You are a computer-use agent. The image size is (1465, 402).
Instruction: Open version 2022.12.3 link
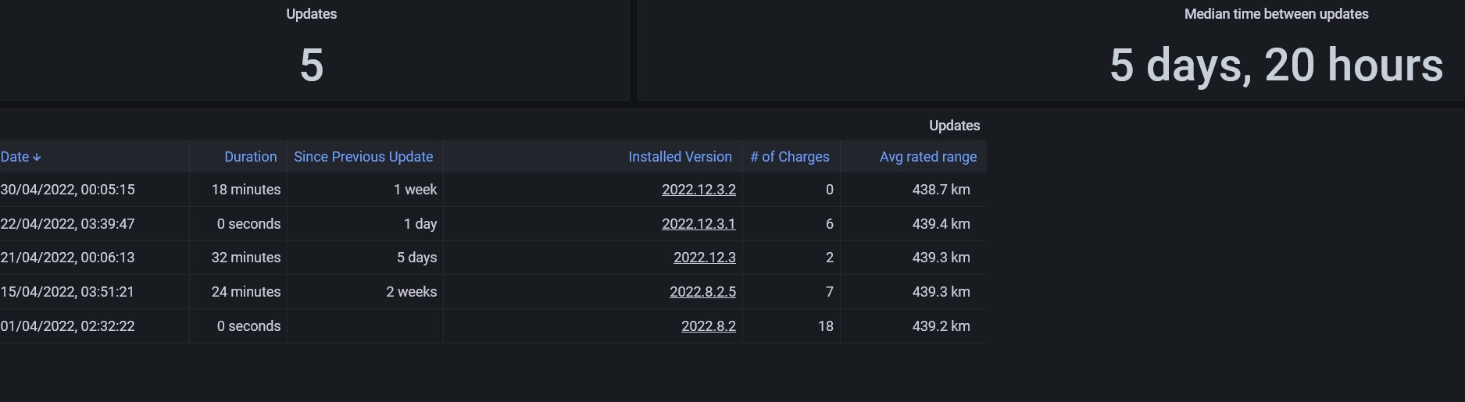click(704, 258)
